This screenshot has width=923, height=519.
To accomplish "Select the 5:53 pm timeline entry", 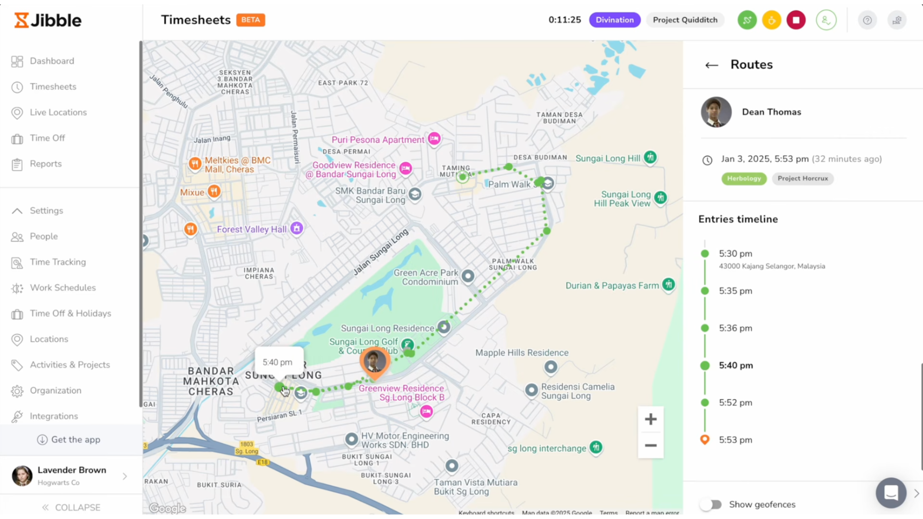I will point(736,440).
